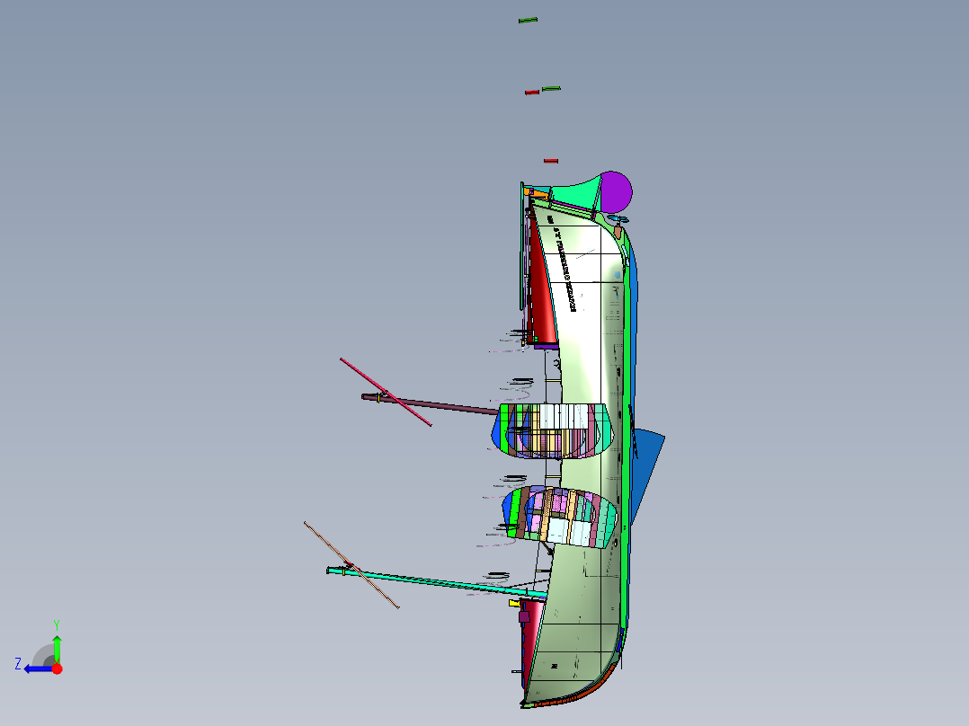Select the small yellow block by the cyan mast
The image size is (969, 726).
pos(514,603)
